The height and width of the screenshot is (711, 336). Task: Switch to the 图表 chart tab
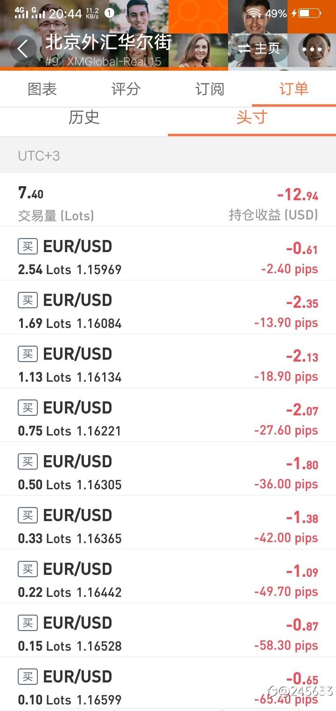click(42, 89)
